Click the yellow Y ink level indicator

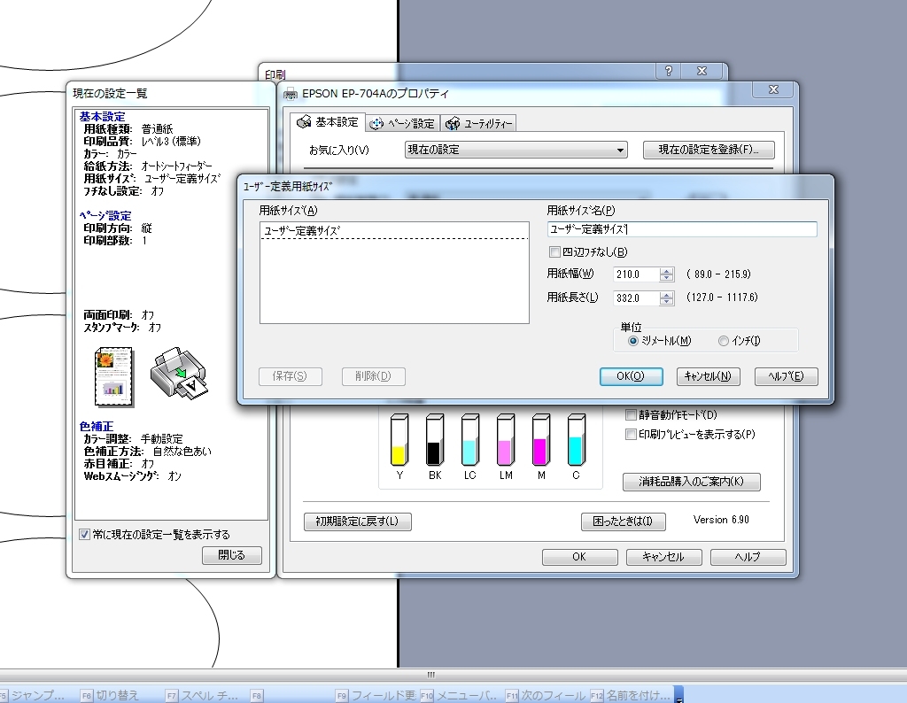[399, 439]
